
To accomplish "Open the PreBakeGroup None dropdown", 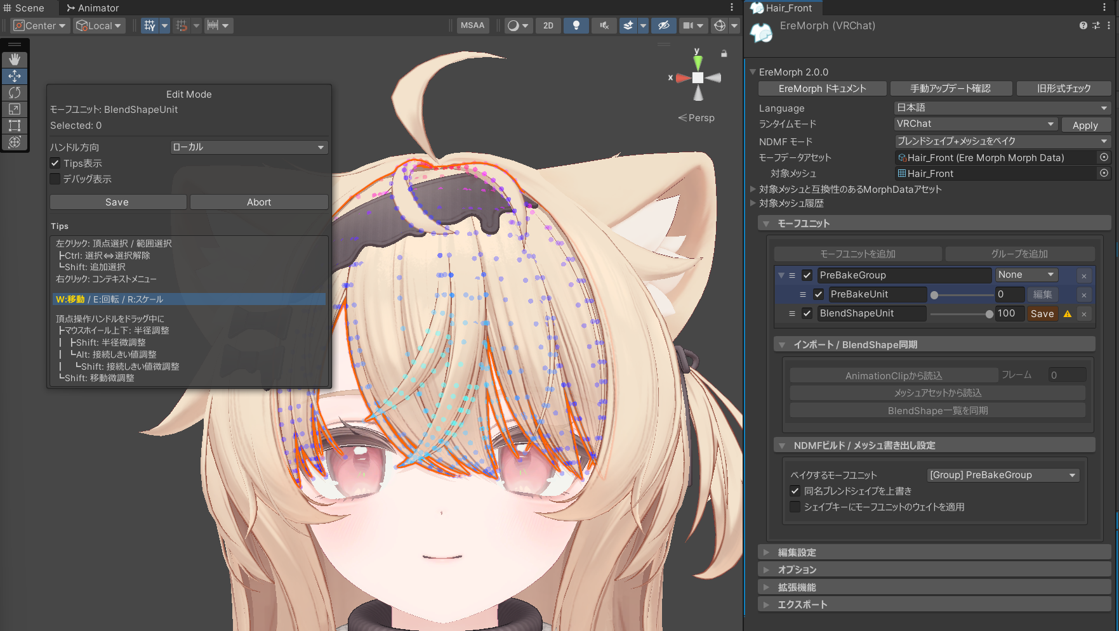I will (x=1026, y=275).
